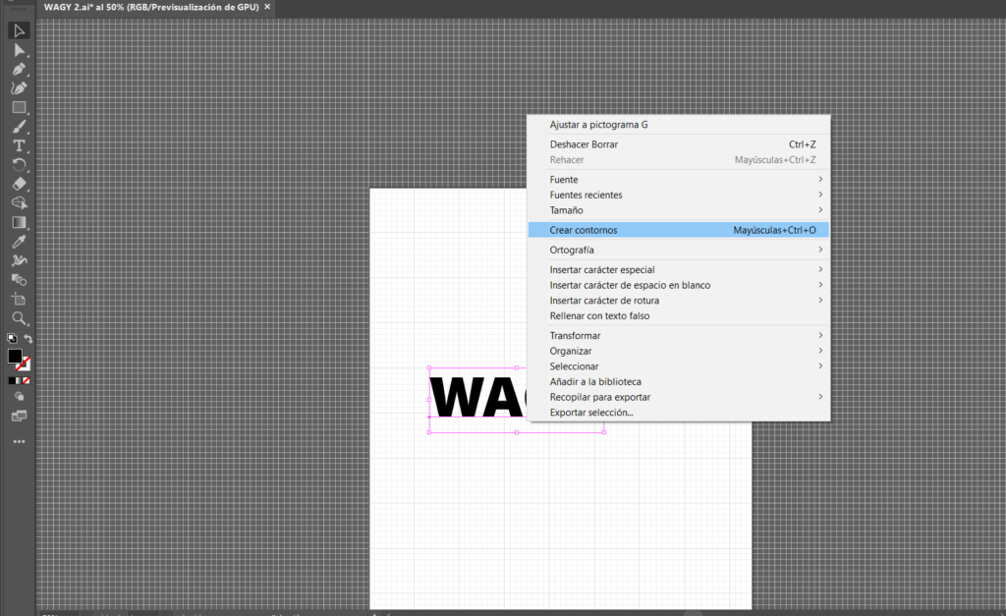Close the WAGY 2.ai document tab

(267, 7)
